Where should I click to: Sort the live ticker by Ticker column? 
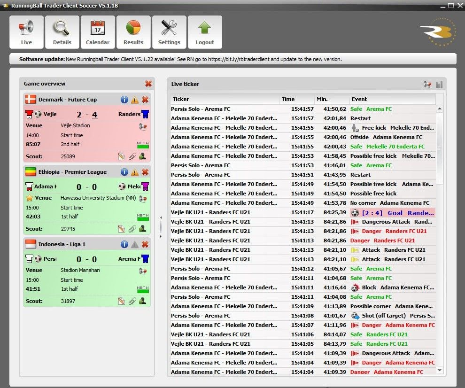[x=225, y=99]
